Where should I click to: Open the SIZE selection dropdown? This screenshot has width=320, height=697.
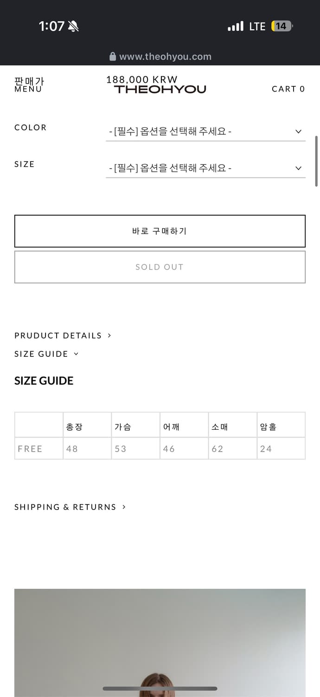coord(205,168)
